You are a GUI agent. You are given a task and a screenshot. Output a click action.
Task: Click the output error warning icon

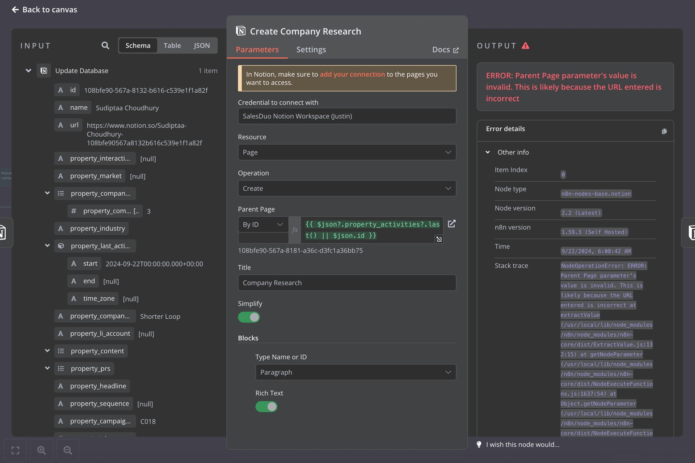(526, 46)
